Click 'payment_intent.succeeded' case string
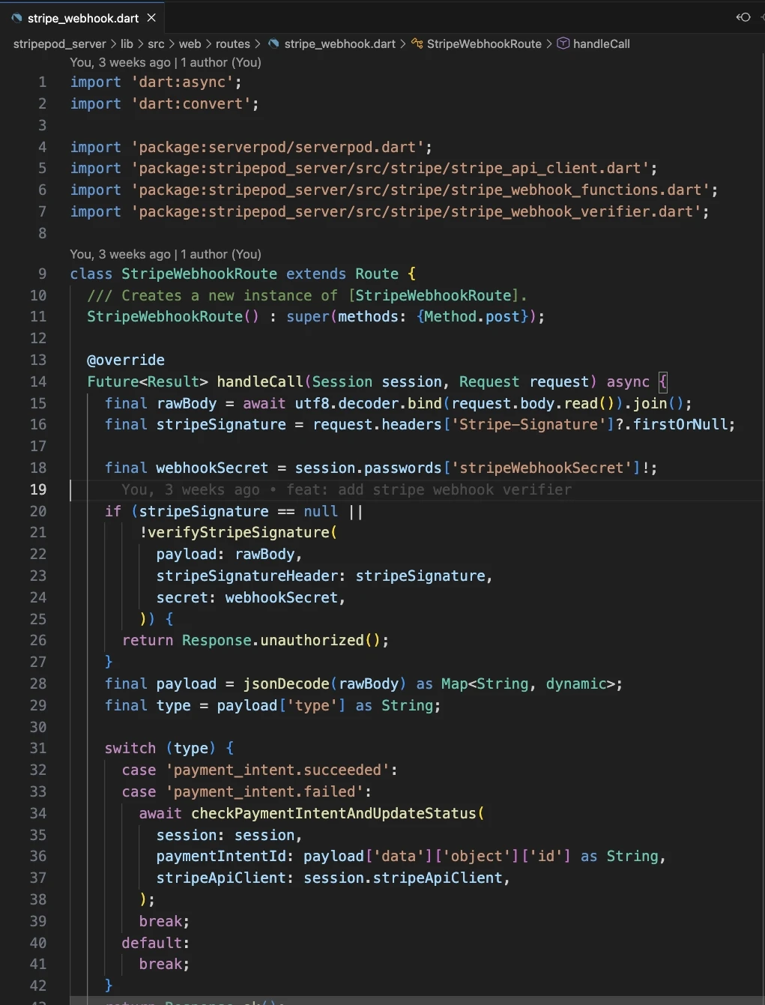The width and height of the screenshot is (765, 1005). pyautogui.click(x=277, y=770)
